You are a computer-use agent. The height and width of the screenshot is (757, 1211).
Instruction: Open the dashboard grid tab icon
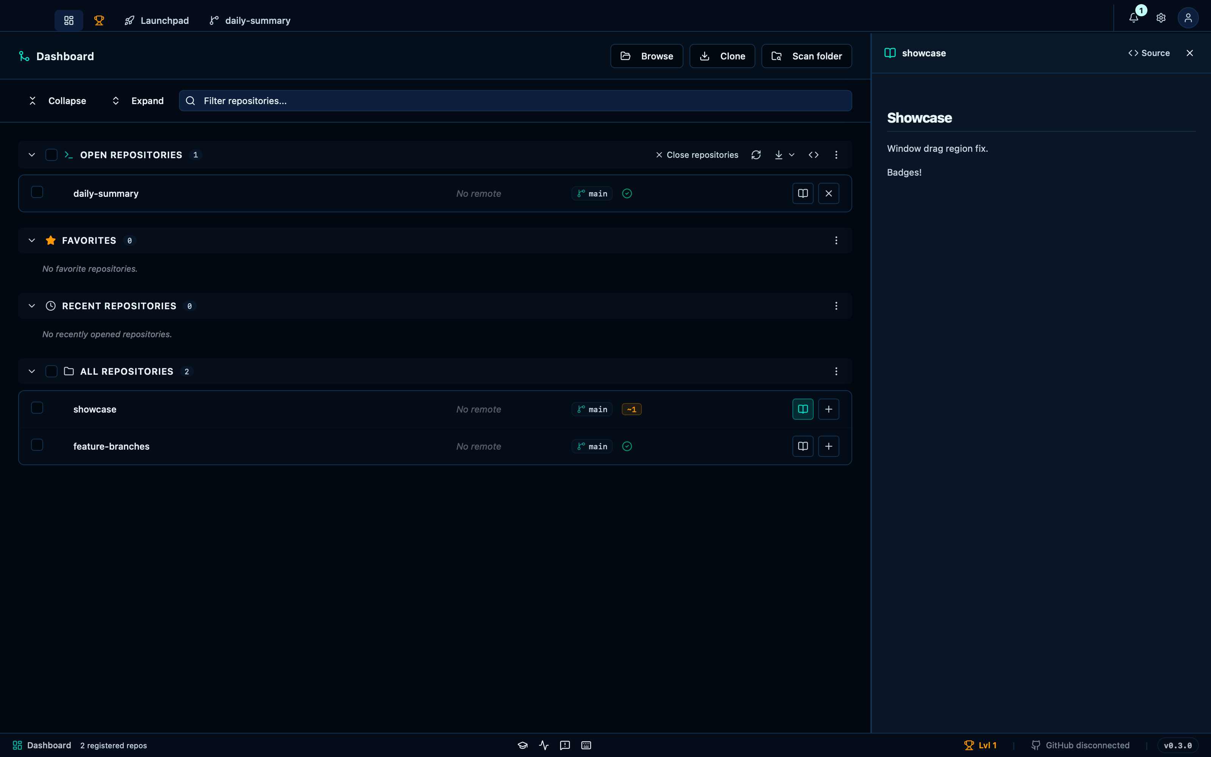pos(68,20)
